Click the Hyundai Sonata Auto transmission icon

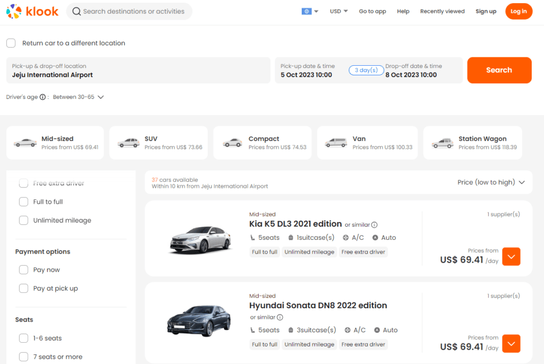click(x=377, y=330)
